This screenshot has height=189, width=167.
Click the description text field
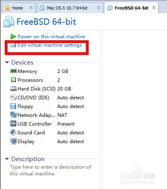click(50, 170)
